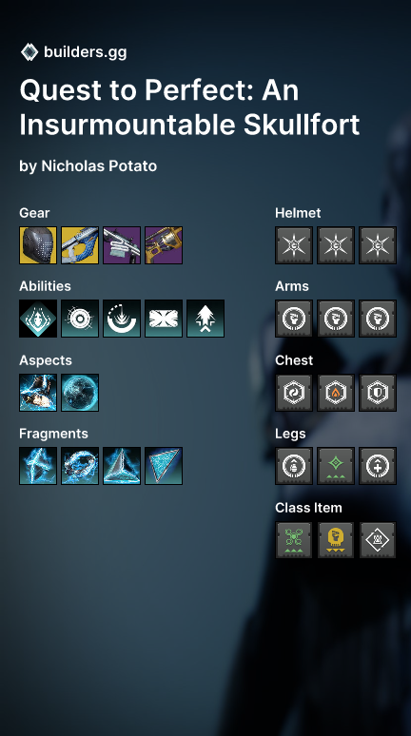
Task: Click the super ability diamond icon
Action: click(38, 319)
